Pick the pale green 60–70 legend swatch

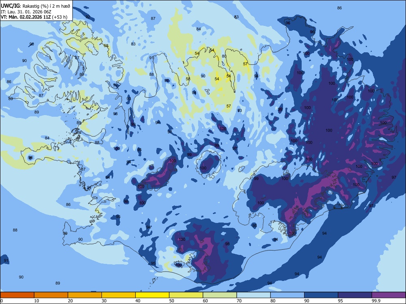(220, 295)
